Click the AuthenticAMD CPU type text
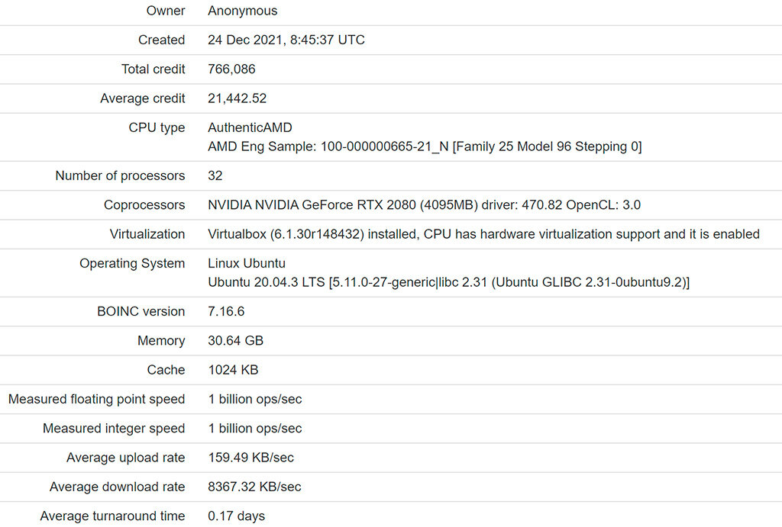Image resolution: width=782 pixels, height=527 pixels. click(250, 127)
